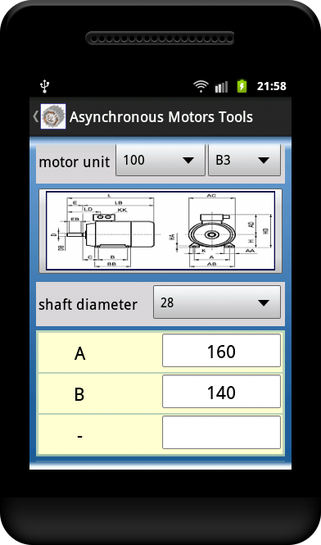Tap the motor unit label

pyautogui.click(x=75, y=162)
